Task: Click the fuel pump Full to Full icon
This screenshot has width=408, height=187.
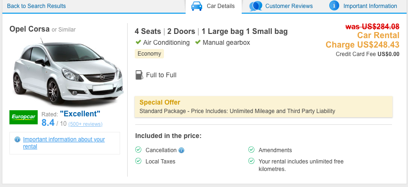Action: [139, 75]
